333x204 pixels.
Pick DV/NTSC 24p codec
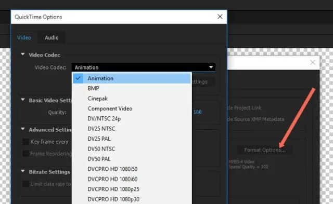click(x=132, y=119)
